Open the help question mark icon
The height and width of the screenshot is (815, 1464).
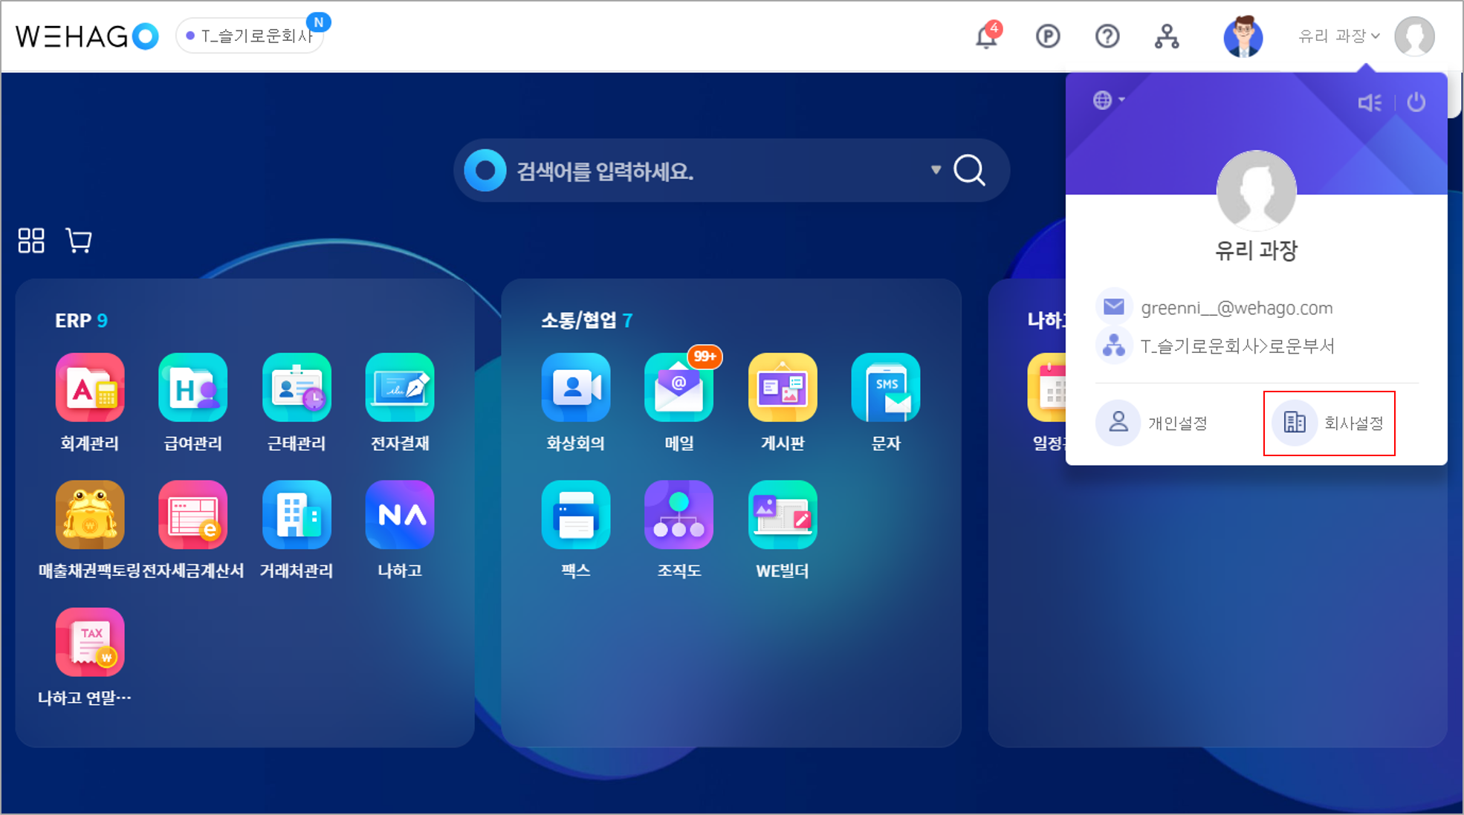(1107, 36)
